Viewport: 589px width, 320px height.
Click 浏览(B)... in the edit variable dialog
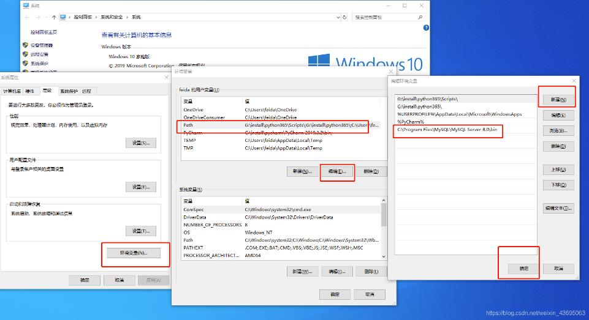coord(558,130)
